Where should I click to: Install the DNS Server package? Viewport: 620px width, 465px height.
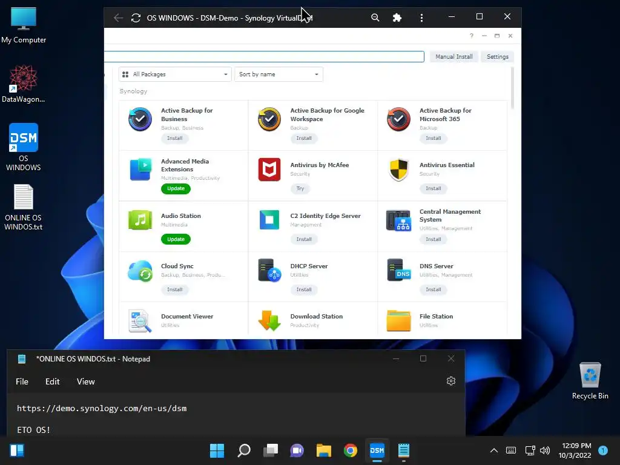pos(433,289)
